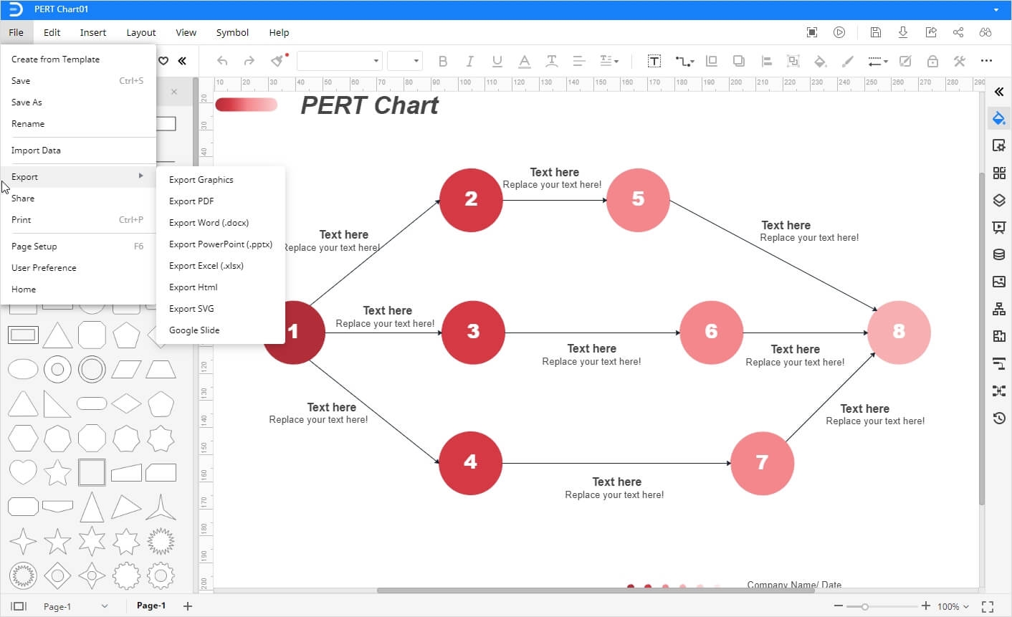Click the Presentation icon in the right sidebar
Image resolution: width=1012 pixels, height=617 pixels.
pos(998,227)
